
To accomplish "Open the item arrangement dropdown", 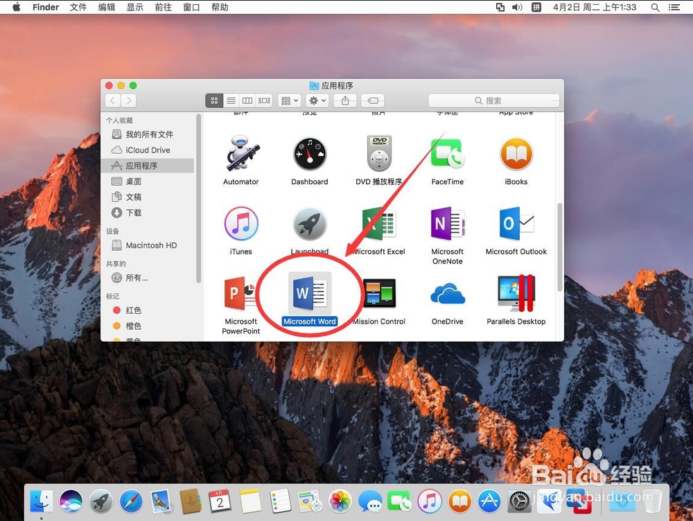I will click(x=290, y=100).
